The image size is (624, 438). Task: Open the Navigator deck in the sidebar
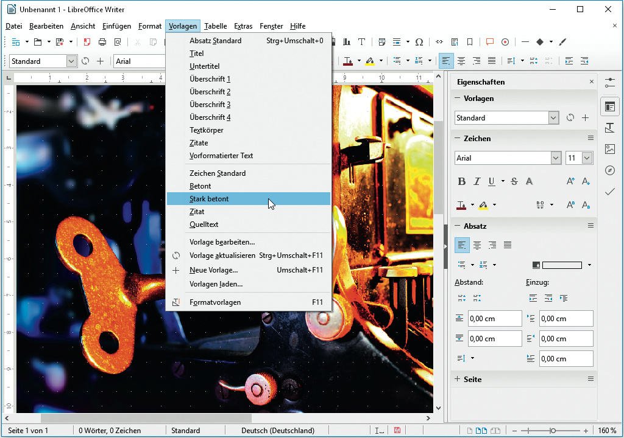[609, 170]
